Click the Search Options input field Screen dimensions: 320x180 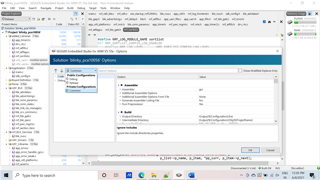(167, 70)
